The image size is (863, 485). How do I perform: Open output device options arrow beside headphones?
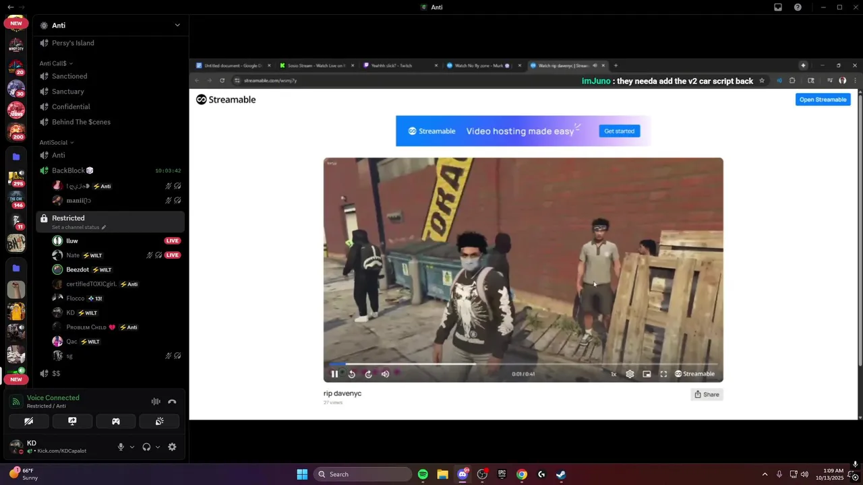click(x=158, y=447)
